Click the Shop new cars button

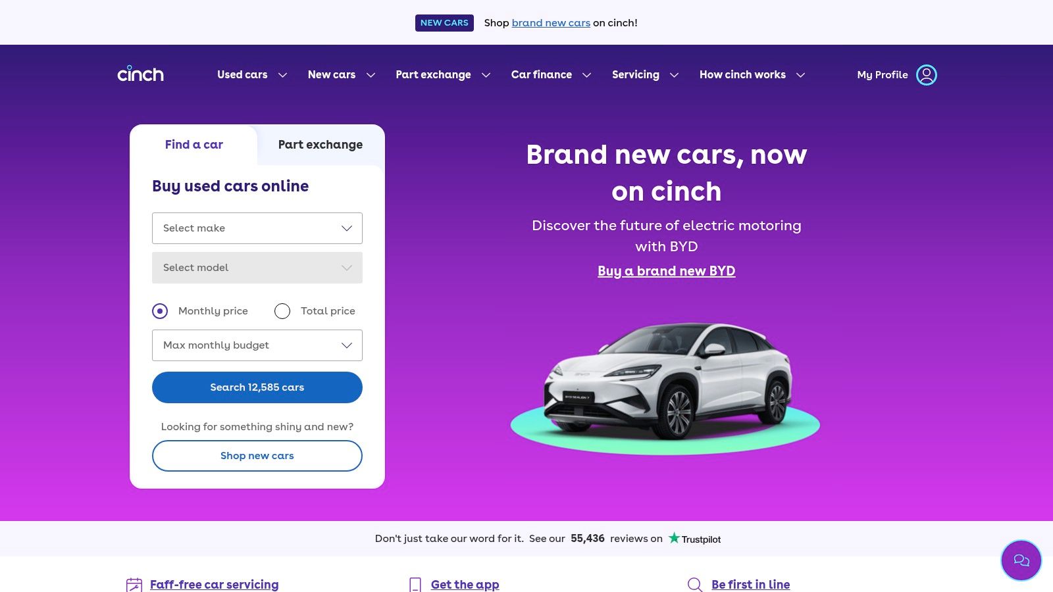tap(257, 456)
